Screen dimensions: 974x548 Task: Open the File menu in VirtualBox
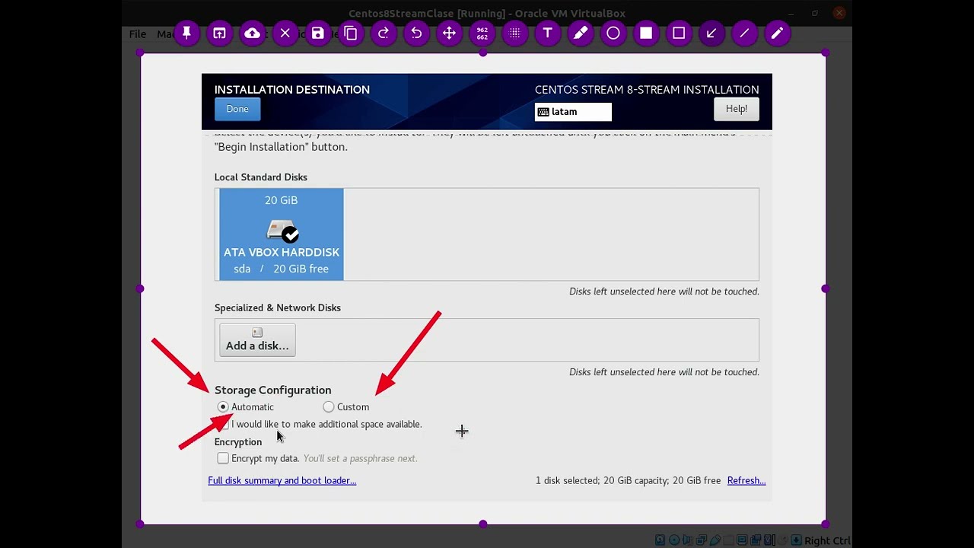pyautogui.click(x=138, y=33)
